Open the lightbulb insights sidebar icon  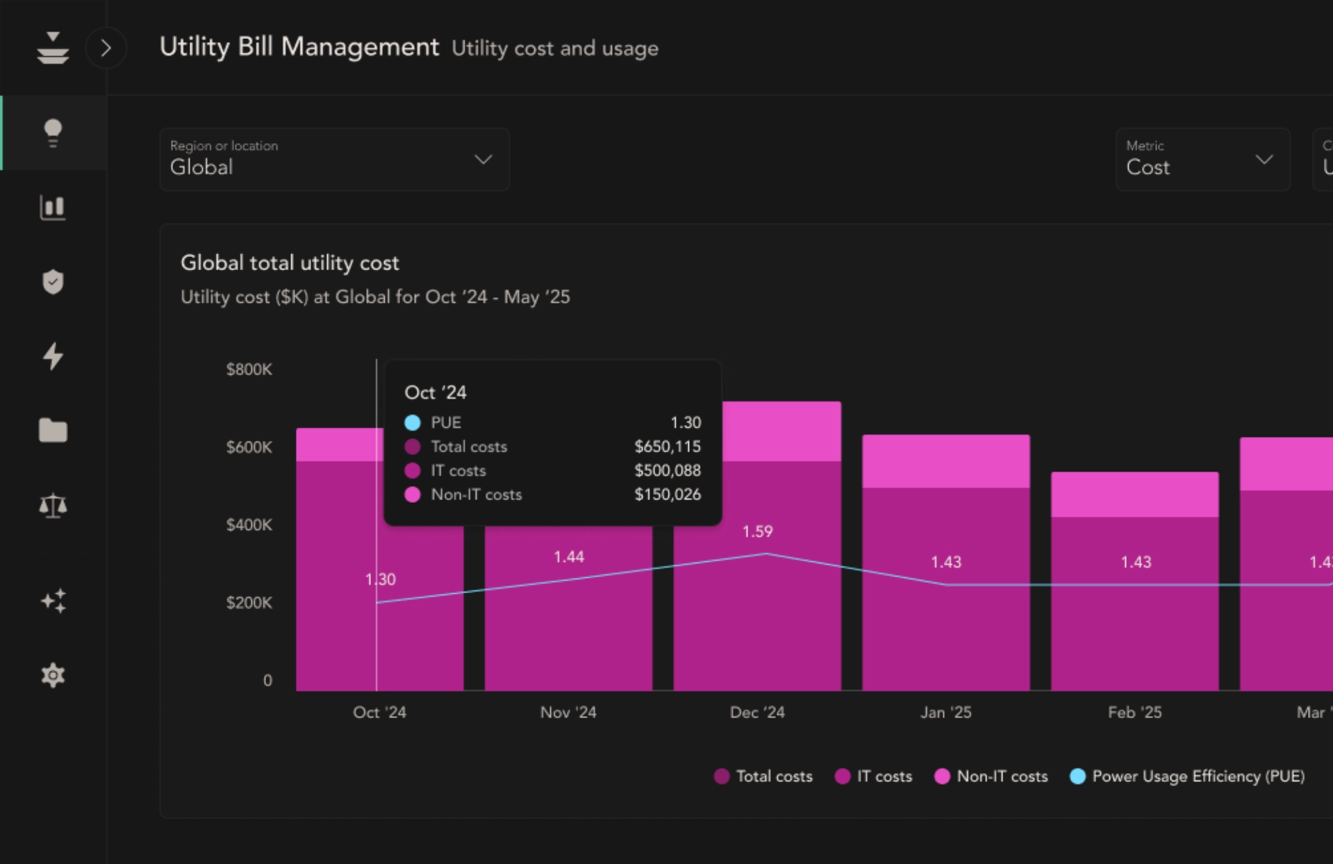(53, 133)
